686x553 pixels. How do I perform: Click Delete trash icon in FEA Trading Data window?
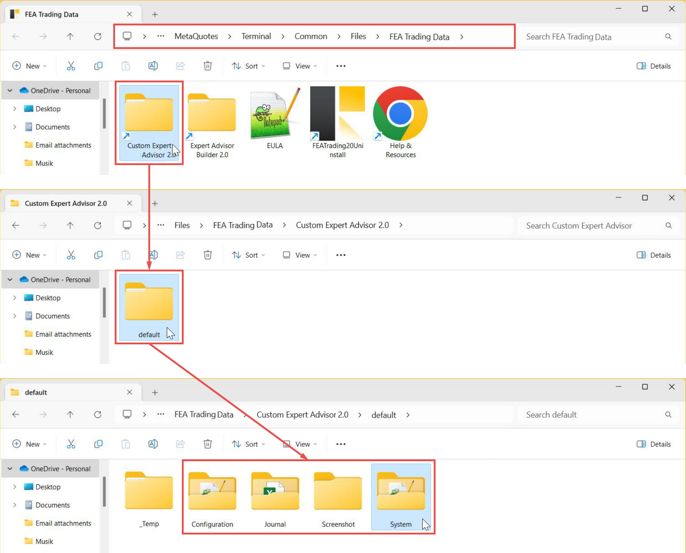coord(208,66)
